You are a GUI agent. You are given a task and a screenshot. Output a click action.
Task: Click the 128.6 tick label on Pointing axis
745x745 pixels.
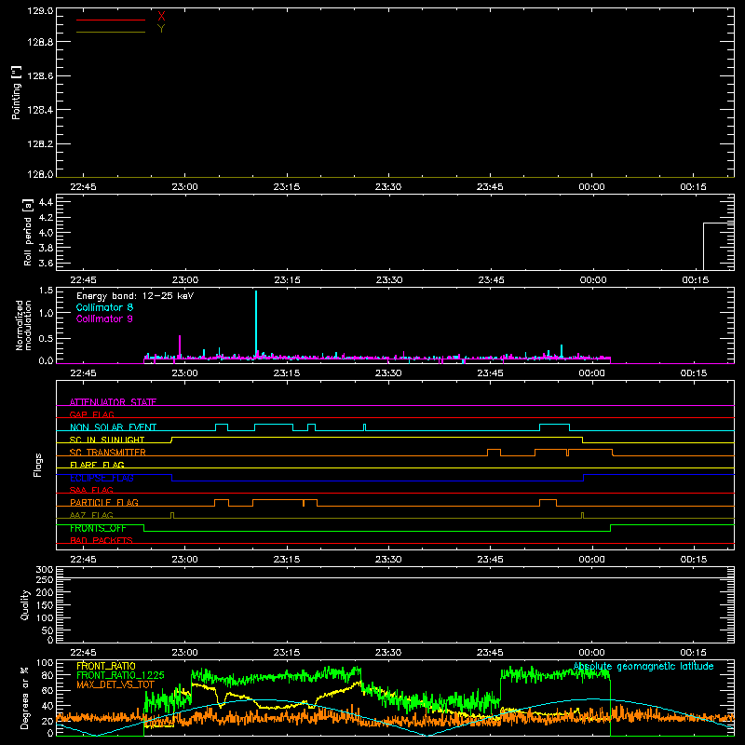click(x=40, y=76)
